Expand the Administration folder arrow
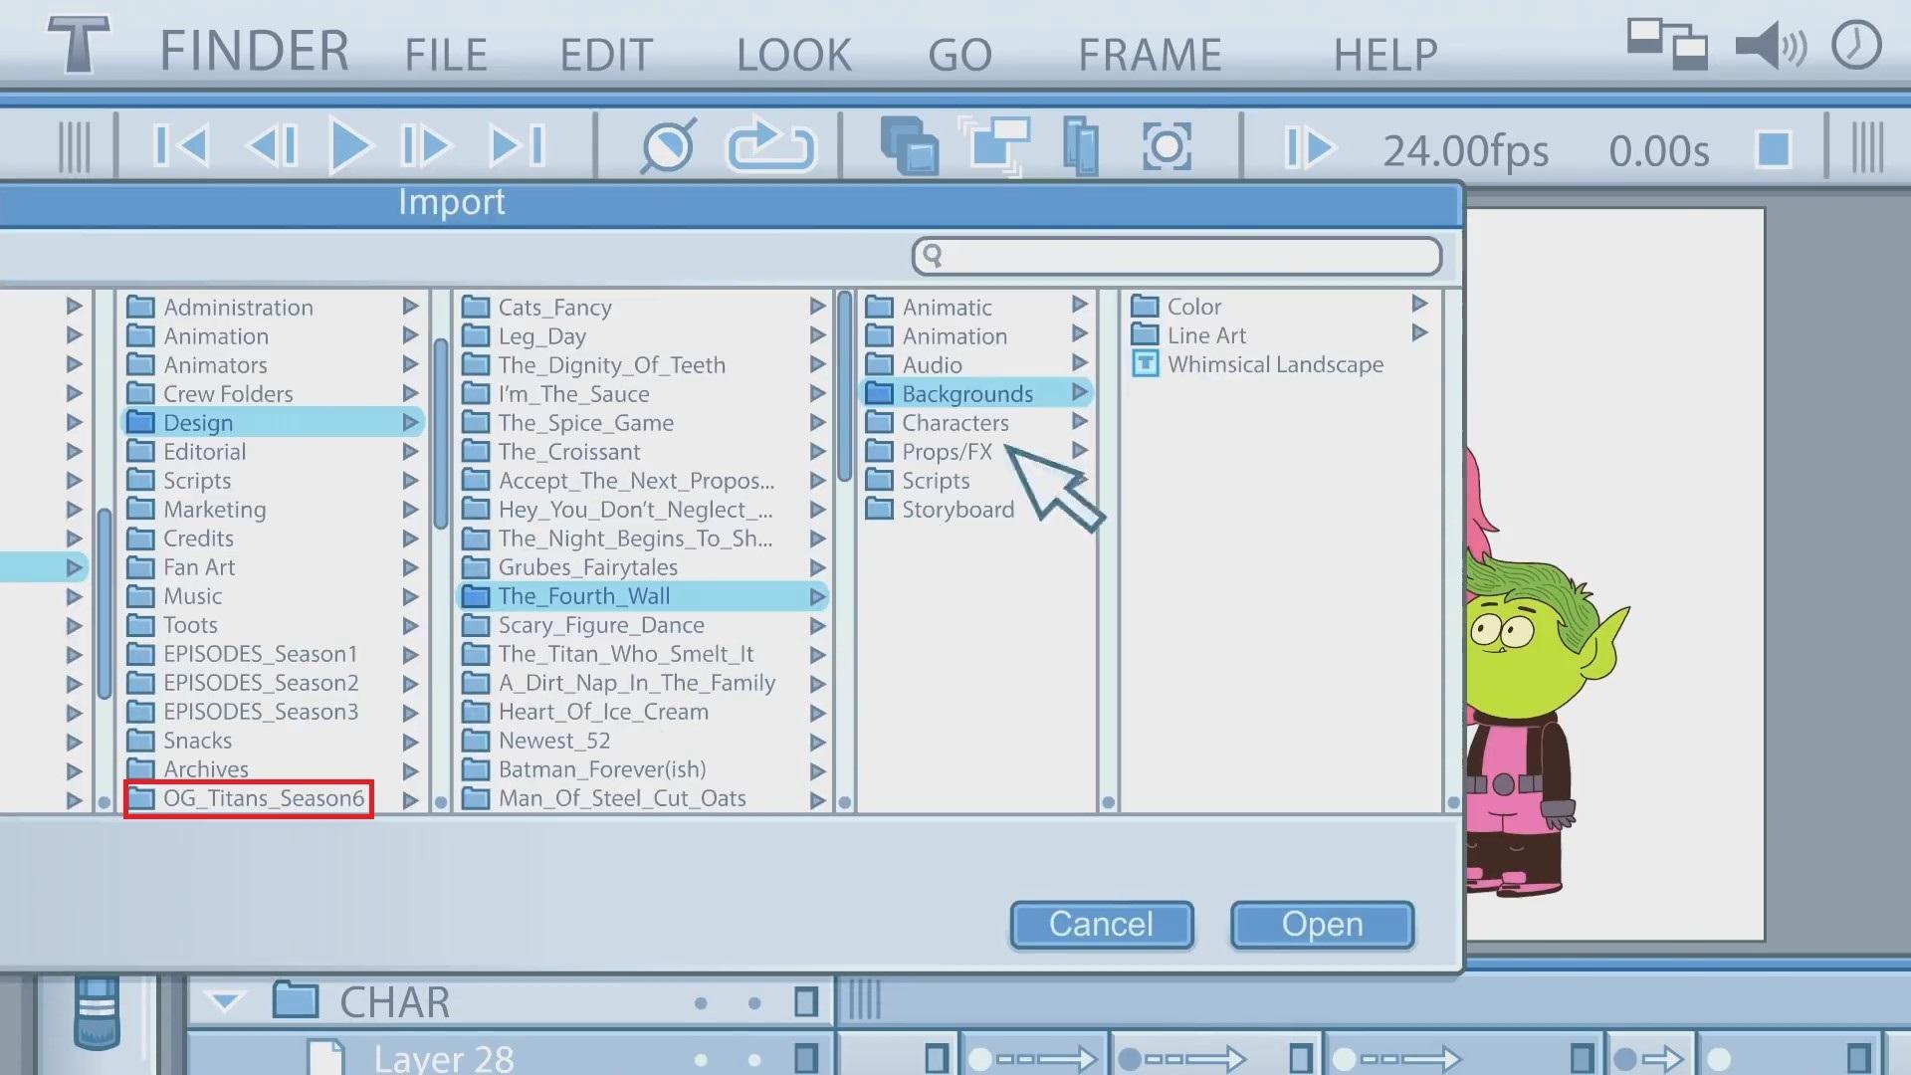Screen dimensions: 1911x1075 [409, 306]
